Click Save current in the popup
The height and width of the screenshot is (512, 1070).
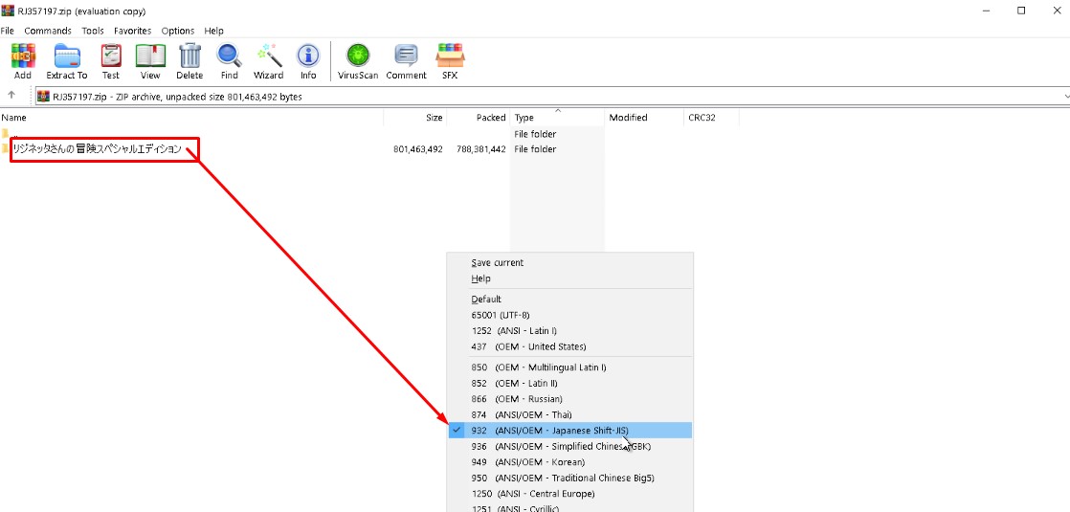point(497,262)
